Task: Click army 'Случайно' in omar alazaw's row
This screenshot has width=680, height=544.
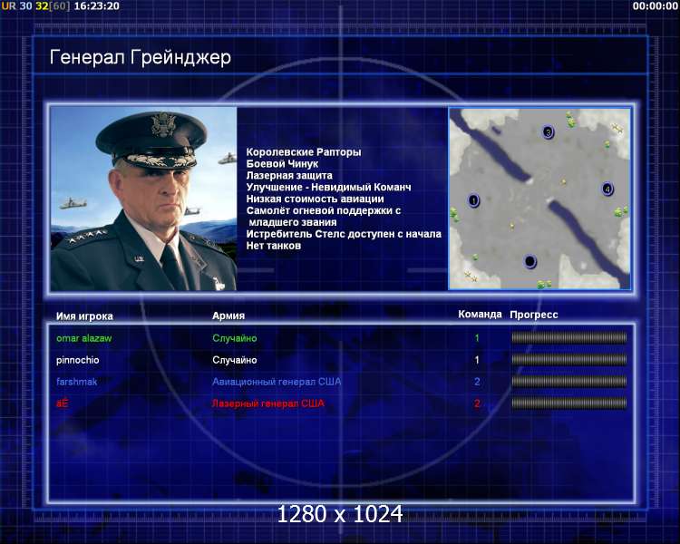Action: (x=235, y=338)
